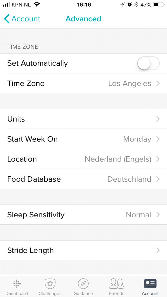
Task: Open the Dashboard dots icon
Action: point(17,284)
